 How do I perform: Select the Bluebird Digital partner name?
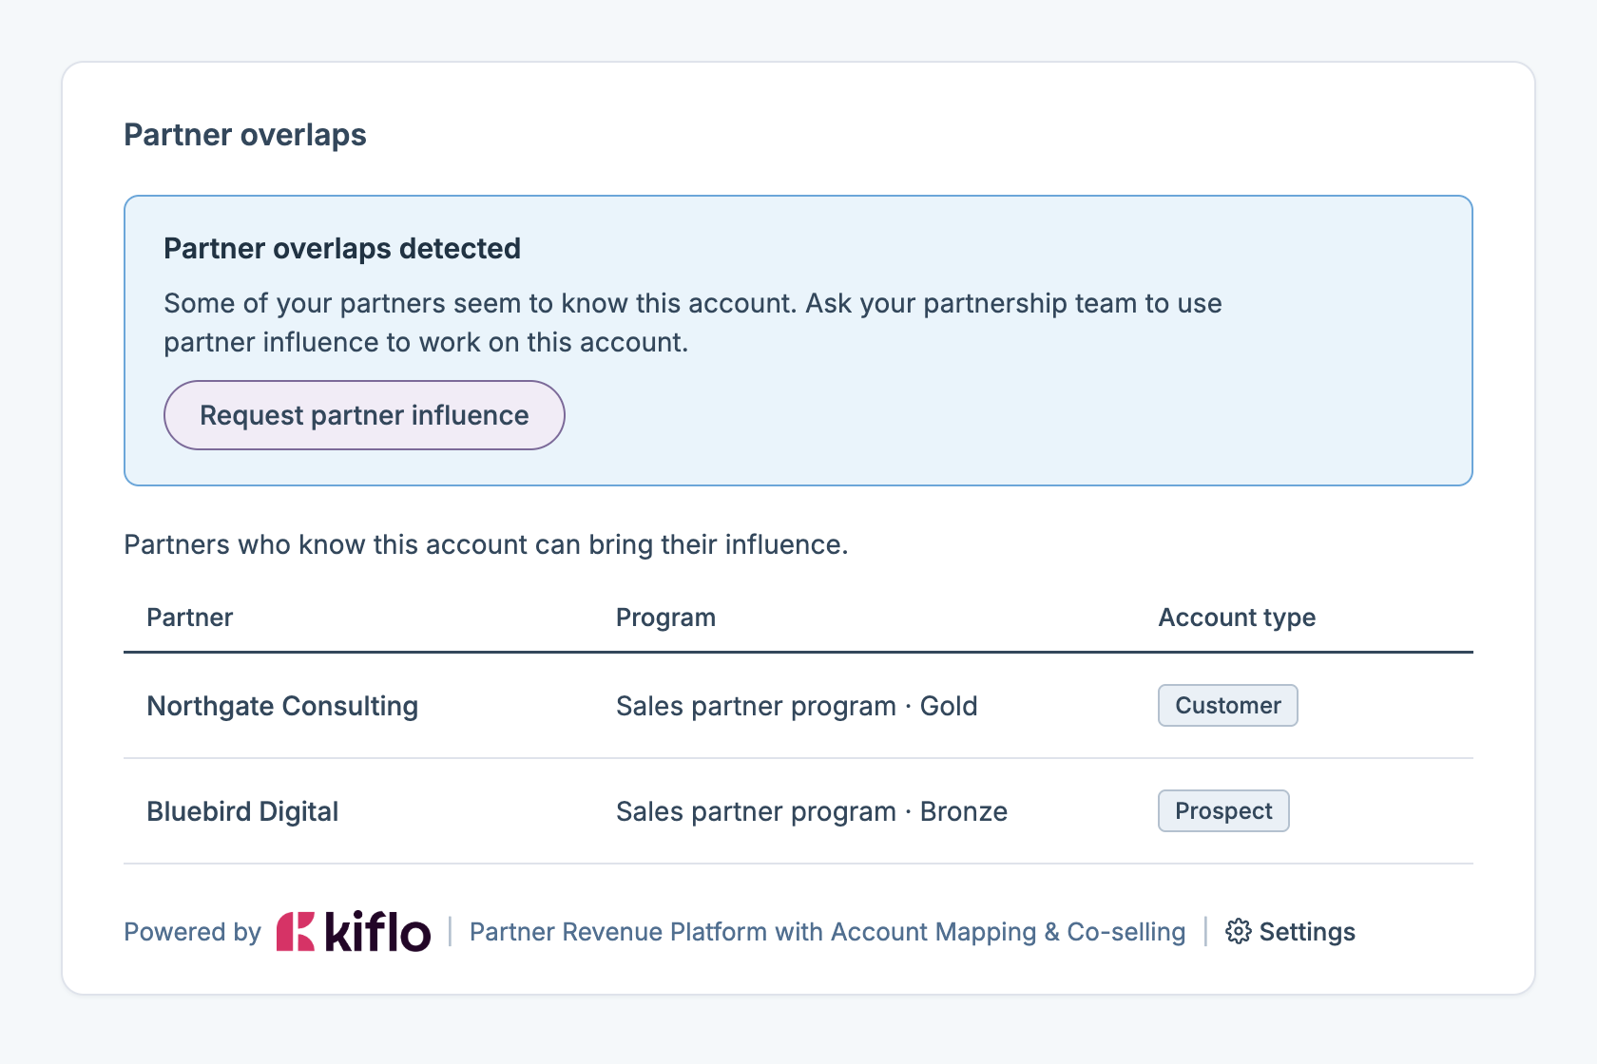click(242, 811)
